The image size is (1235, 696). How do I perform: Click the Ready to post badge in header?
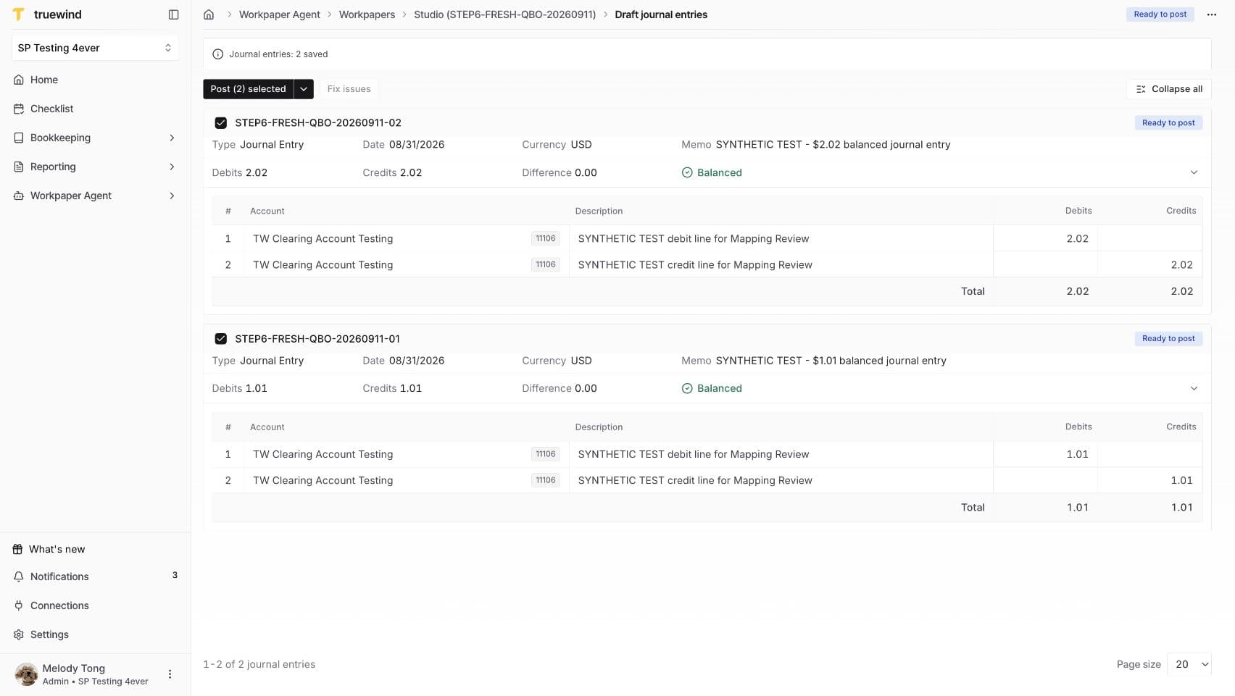pos(1160,14)
